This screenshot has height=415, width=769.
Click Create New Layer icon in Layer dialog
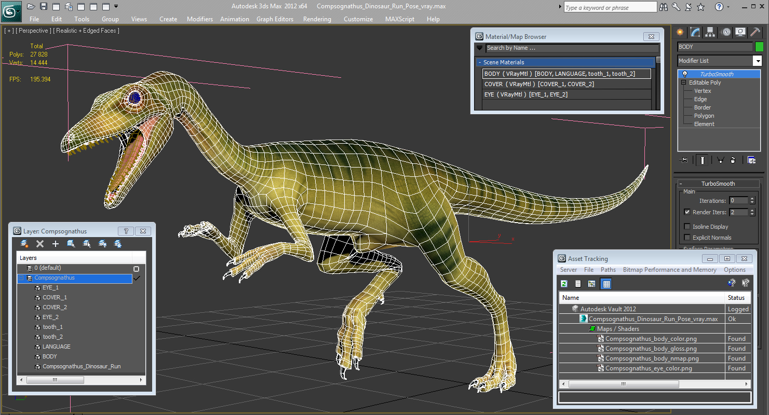tap(24, 244)
